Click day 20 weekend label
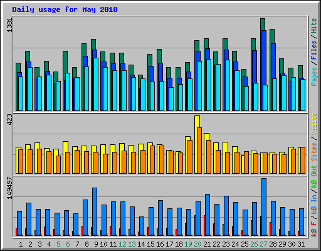Image resolution: width=321 pixels, height=251 pixels. coord(197,244)
